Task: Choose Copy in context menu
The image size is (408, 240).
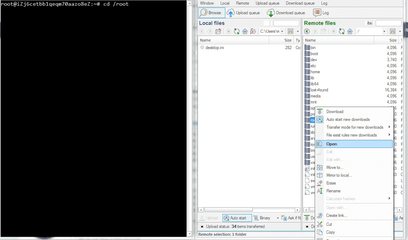Action: click(x=354, y=232)
